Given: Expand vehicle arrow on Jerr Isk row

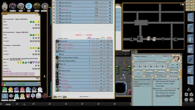Looking at the screenshot, I should point(90,64).
